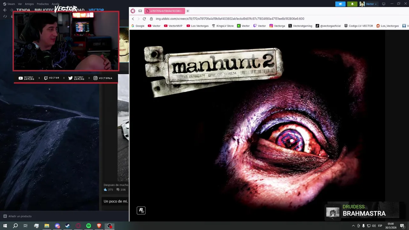The width and height of the screenshot is (409, 230).
Task: Open the Google bookmark
Action: tap(138, 26)
